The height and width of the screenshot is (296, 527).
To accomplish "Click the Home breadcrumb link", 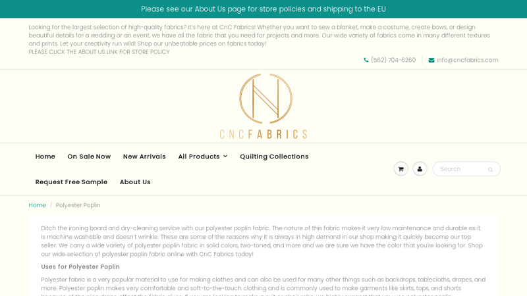I will click(38, 205).
